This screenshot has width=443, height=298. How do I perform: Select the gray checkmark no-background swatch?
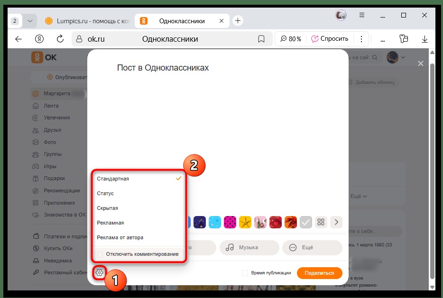coord(306,222)
